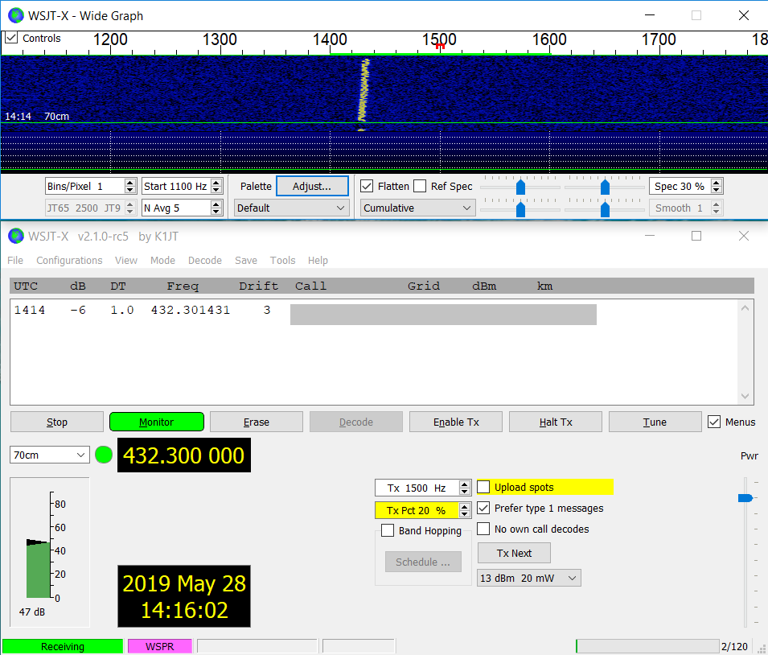Check No own call decodes
This screenshot has width=768, height=655.
483,529
